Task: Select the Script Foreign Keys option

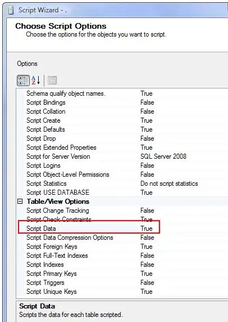Action: (52, 247)
